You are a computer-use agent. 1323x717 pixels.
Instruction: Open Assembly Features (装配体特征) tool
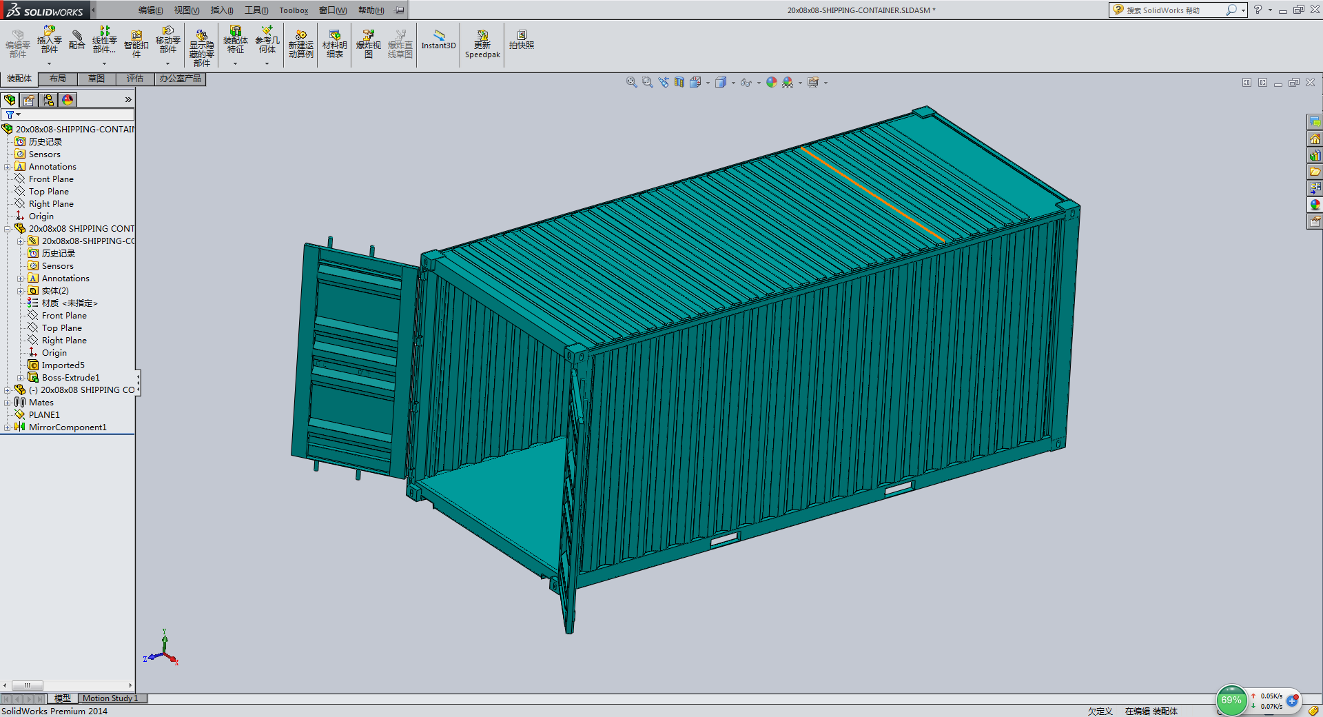point(236,40)
